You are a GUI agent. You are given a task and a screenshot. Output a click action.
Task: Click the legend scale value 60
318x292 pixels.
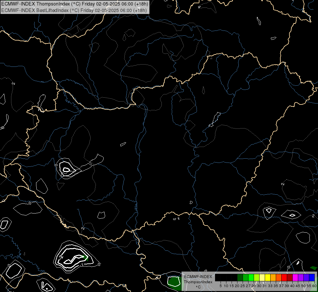tap(314, 286)
